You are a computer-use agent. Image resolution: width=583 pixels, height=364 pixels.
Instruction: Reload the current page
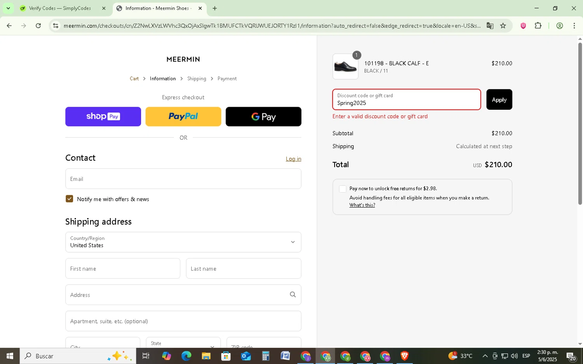coord(38,26)
